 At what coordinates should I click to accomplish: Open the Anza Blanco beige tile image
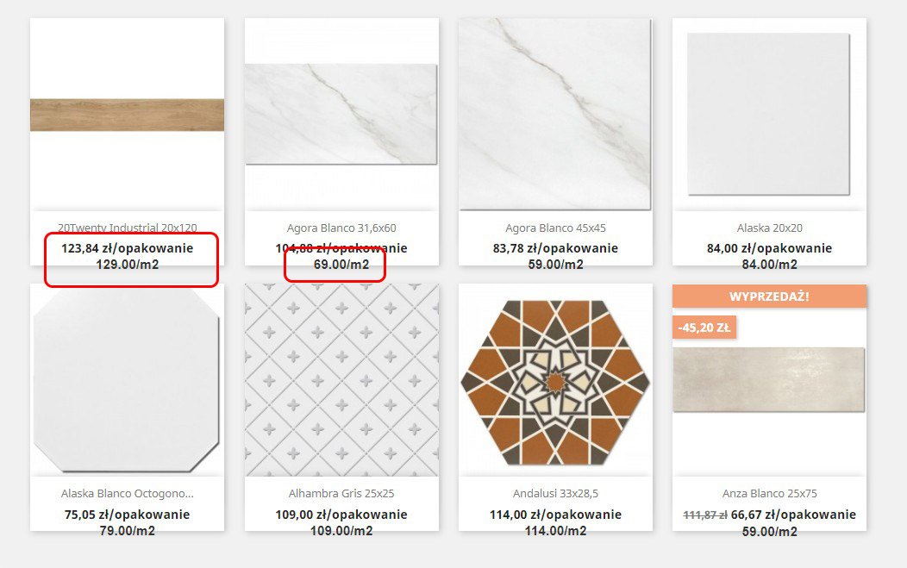(769, 379)
